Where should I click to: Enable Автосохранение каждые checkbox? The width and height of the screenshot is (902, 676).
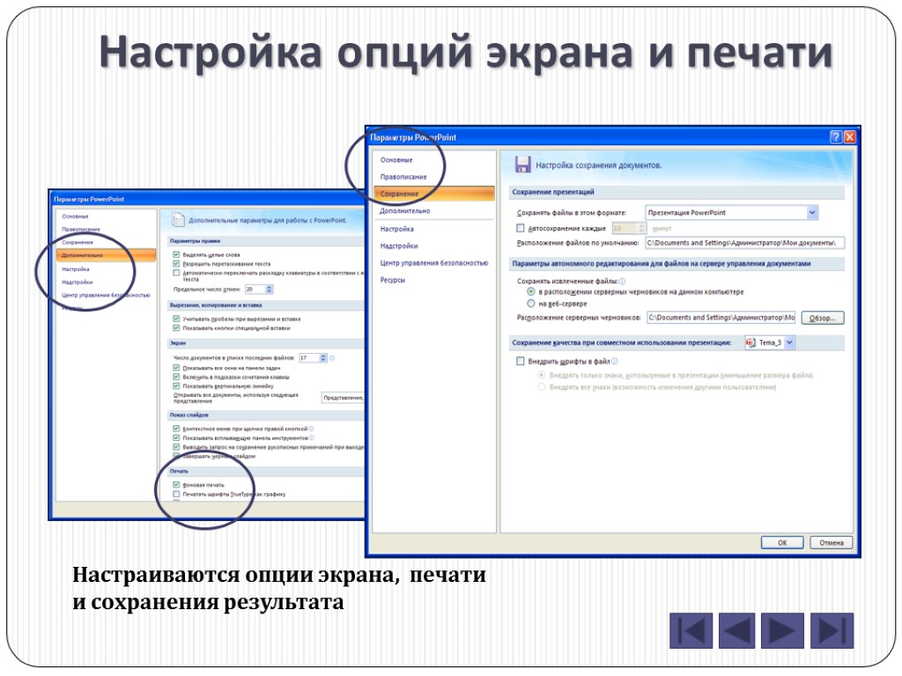coord(521,228)
